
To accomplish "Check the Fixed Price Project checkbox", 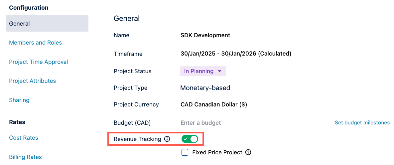I will (x=185, y=152).
